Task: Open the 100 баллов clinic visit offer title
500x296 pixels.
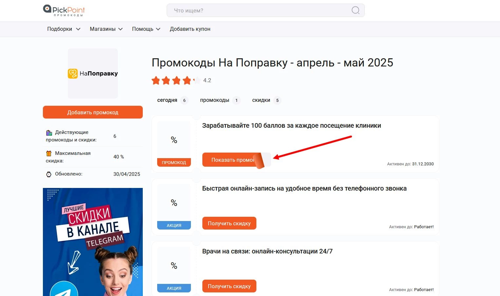Action: [x=291, y=125]
